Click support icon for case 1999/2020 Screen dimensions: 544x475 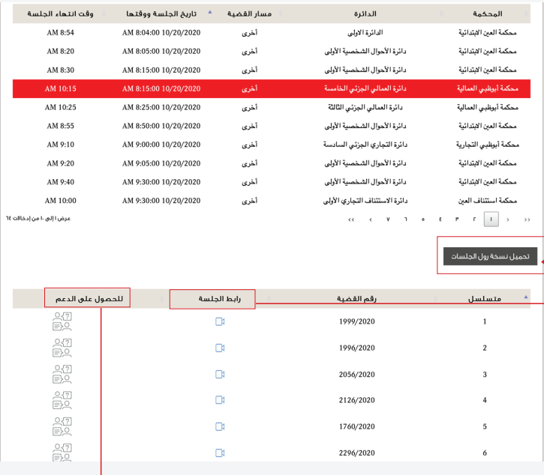tap(62, 321)
